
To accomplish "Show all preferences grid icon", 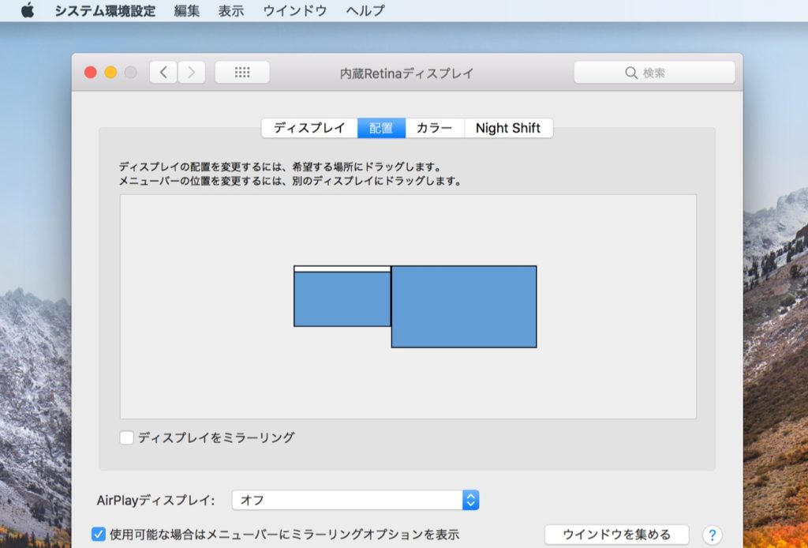I will pyautogui.click(x=242, y=73).
